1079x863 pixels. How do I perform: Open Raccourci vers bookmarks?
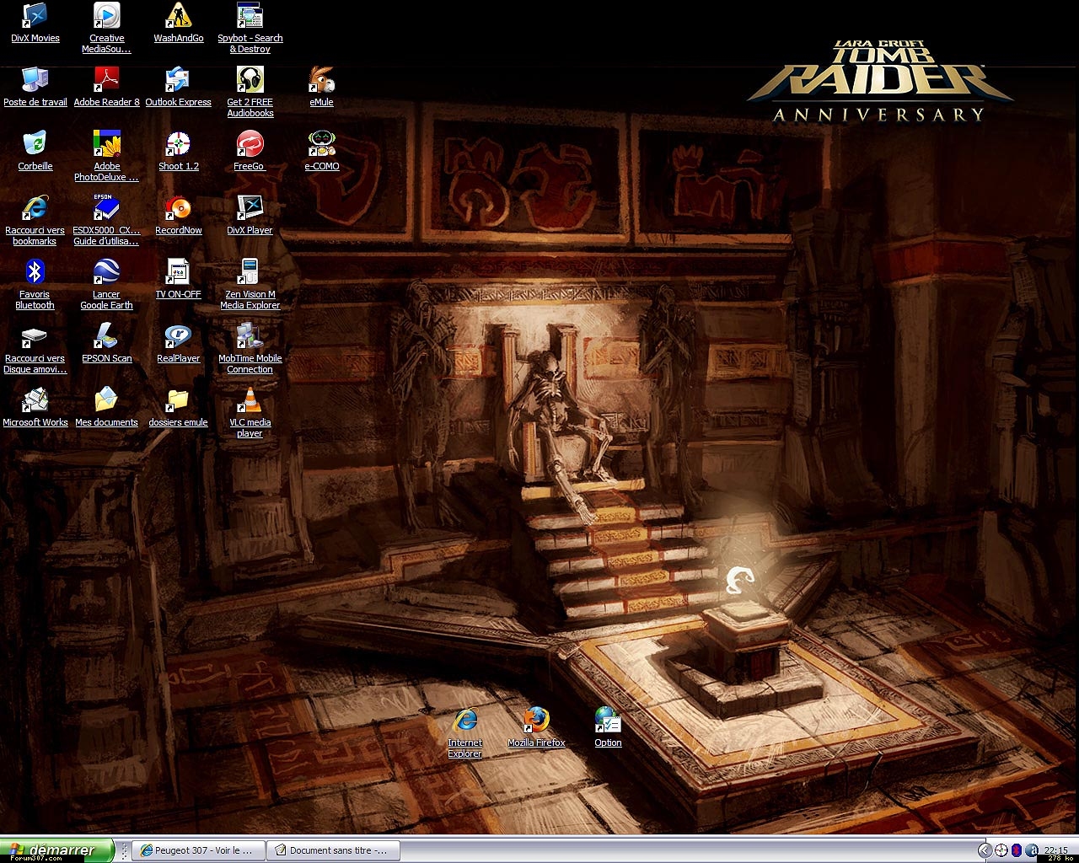pyautogui.click(x=35, y=221)
